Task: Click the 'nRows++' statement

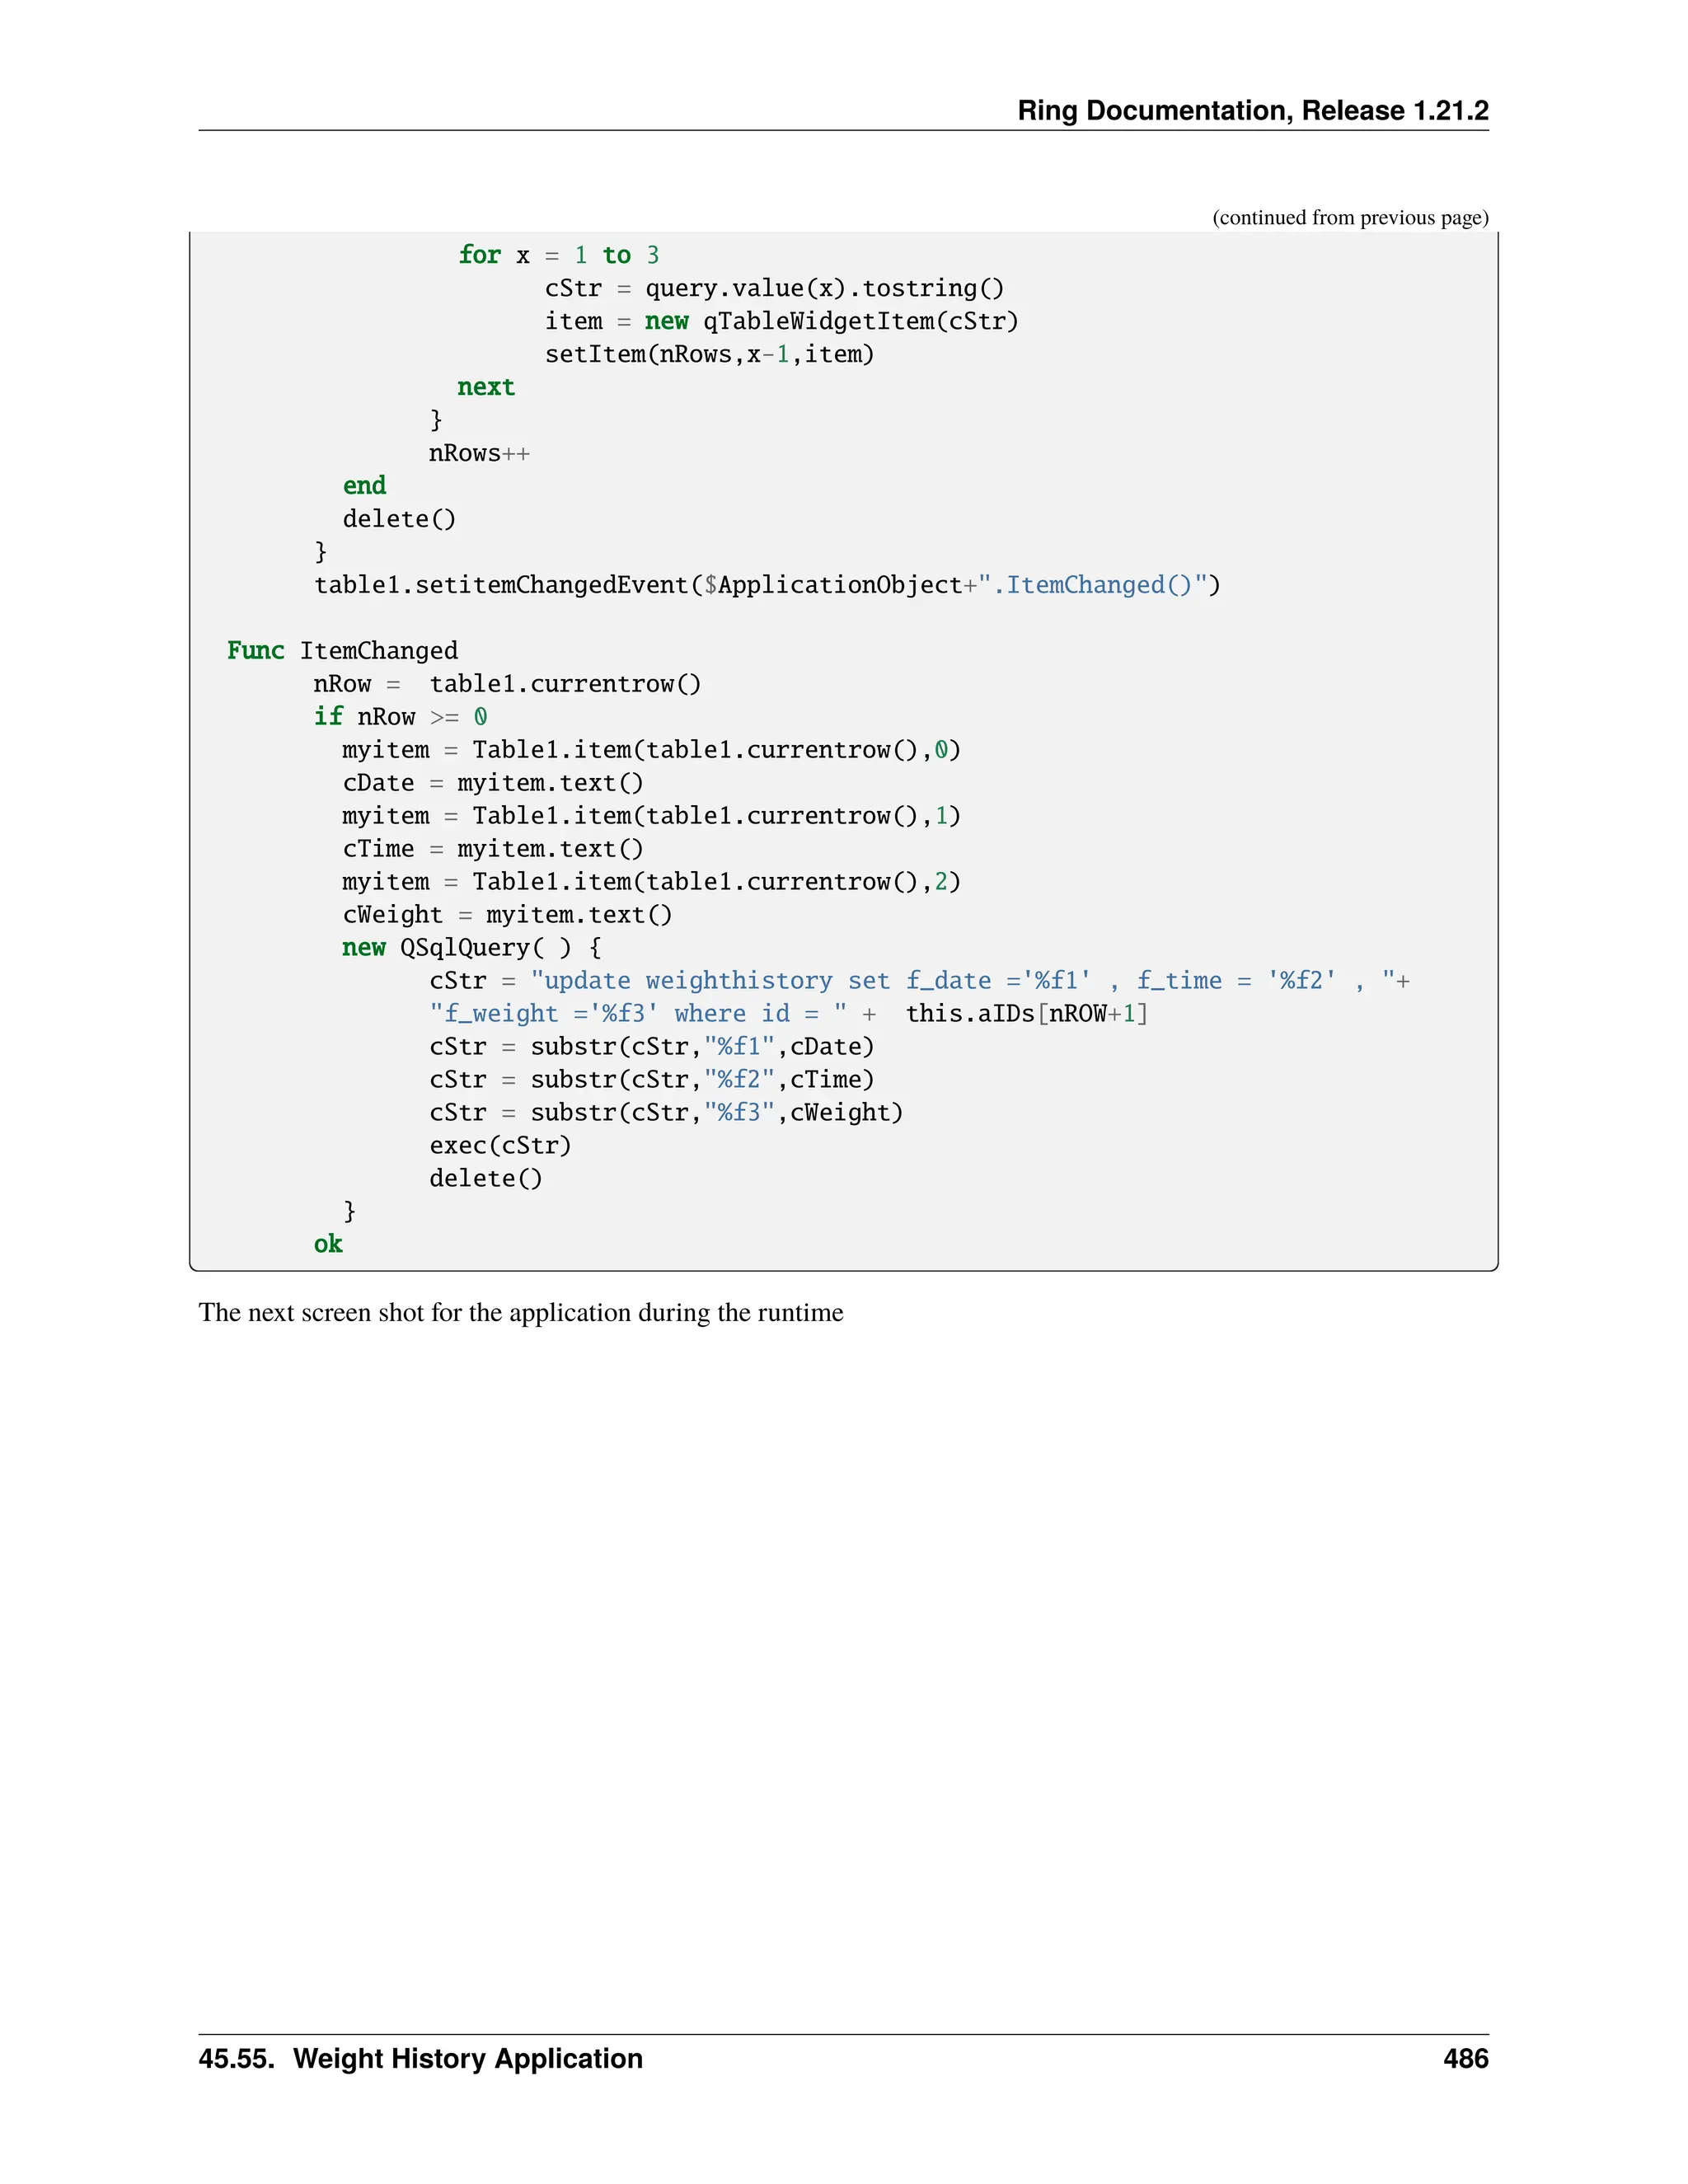Action: point(479,453)
